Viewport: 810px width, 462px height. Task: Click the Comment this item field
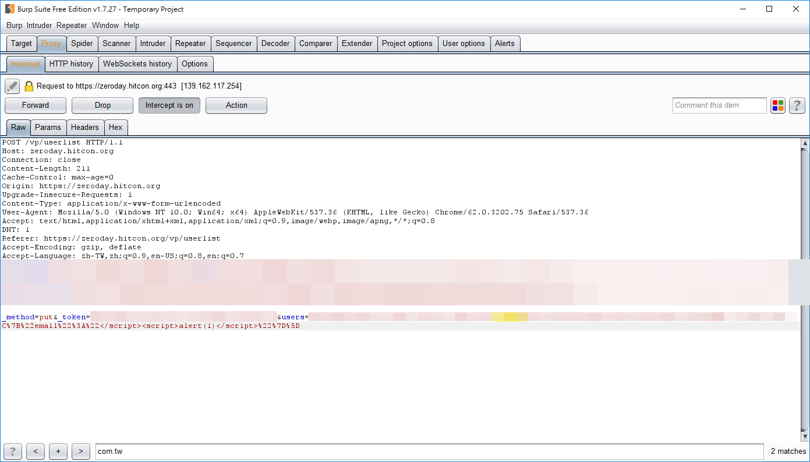click(x=720, y=105)
